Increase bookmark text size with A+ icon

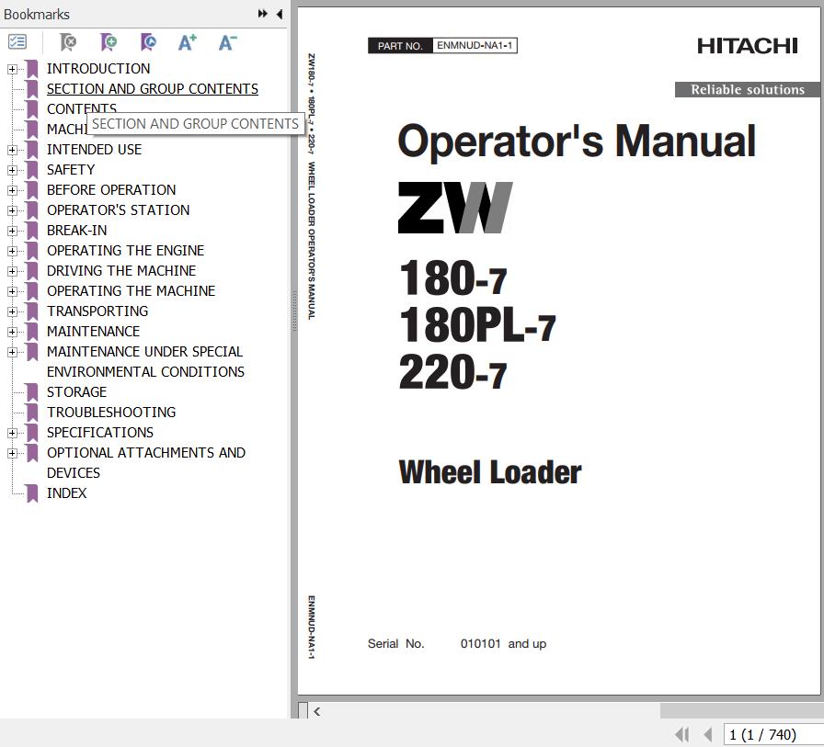pyautogui.click(x=188, y=42)
